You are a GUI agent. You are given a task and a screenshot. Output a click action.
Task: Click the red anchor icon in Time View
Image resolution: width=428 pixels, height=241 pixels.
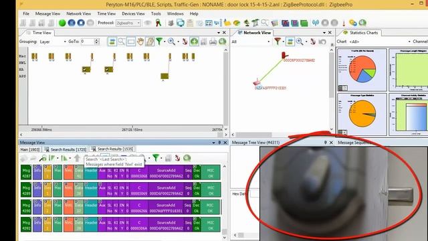pyautogui.click(x=185, y=42)
